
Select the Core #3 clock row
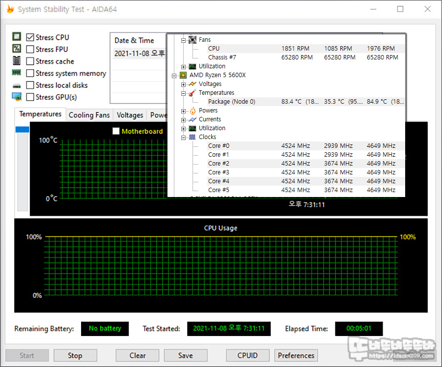pos(306,172)
